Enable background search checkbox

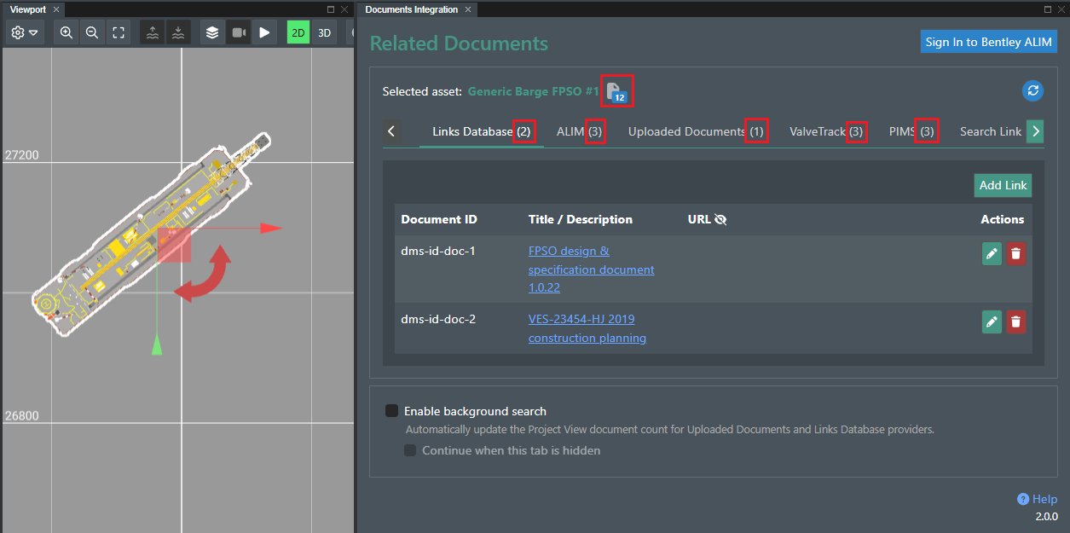tap(391, 410)
